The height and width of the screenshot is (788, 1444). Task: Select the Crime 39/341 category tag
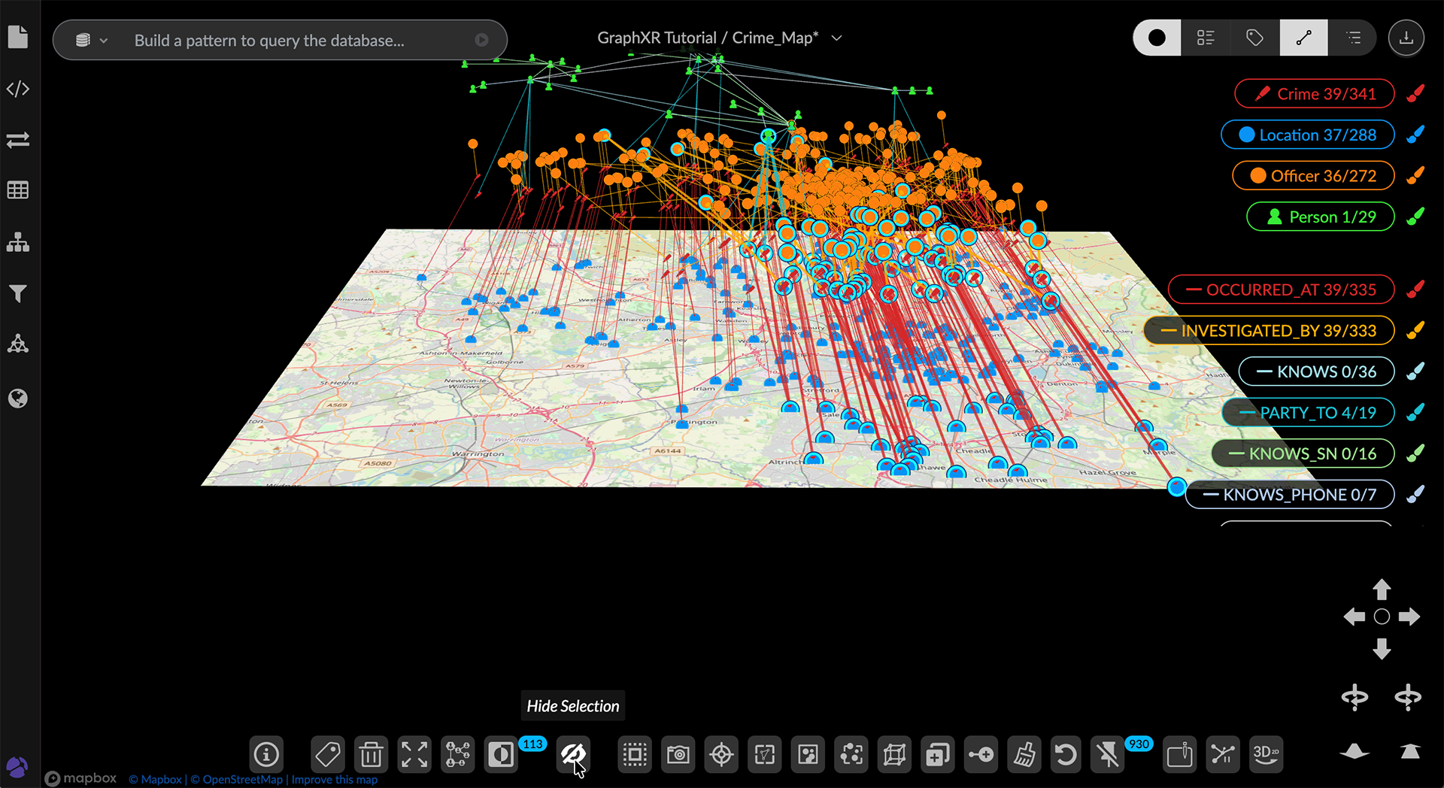click(1315, 94)
